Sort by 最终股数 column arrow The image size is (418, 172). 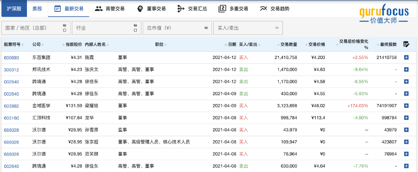378,45
